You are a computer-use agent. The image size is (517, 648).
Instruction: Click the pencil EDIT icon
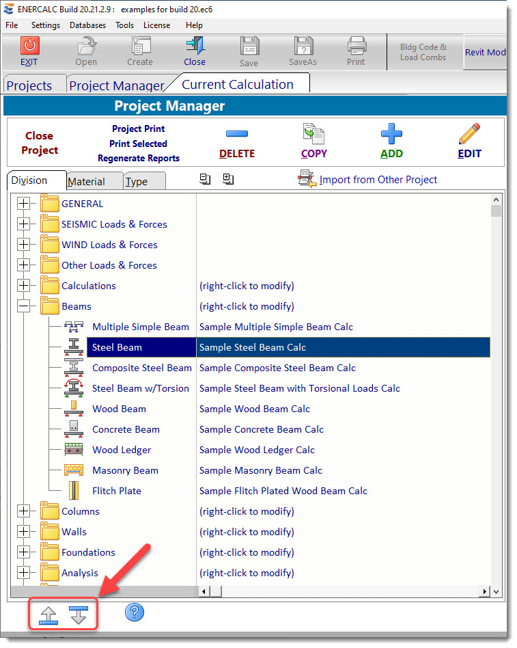click(x=469, y=133)
